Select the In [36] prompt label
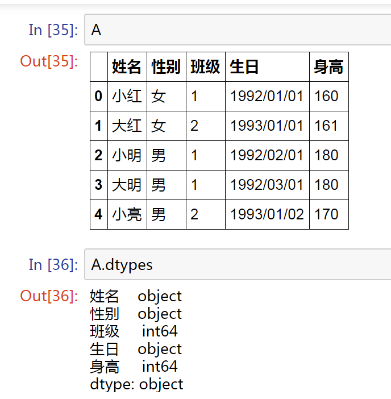Viewport: 391px width, 399px height. (x=53, y=264)
